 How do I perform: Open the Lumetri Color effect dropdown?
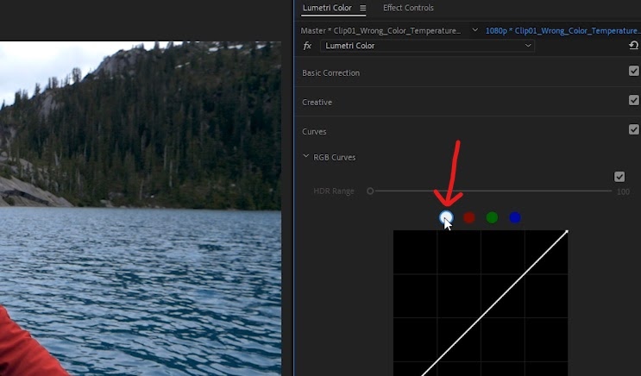pyautogui.click(x=427, y=46)
